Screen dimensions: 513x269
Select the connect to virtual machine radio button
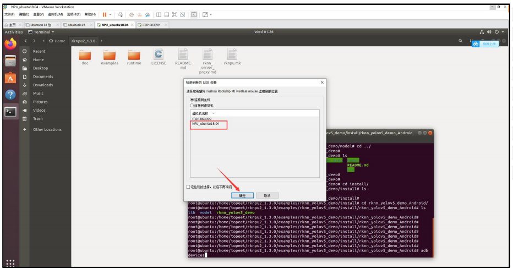tap(192, 105)
